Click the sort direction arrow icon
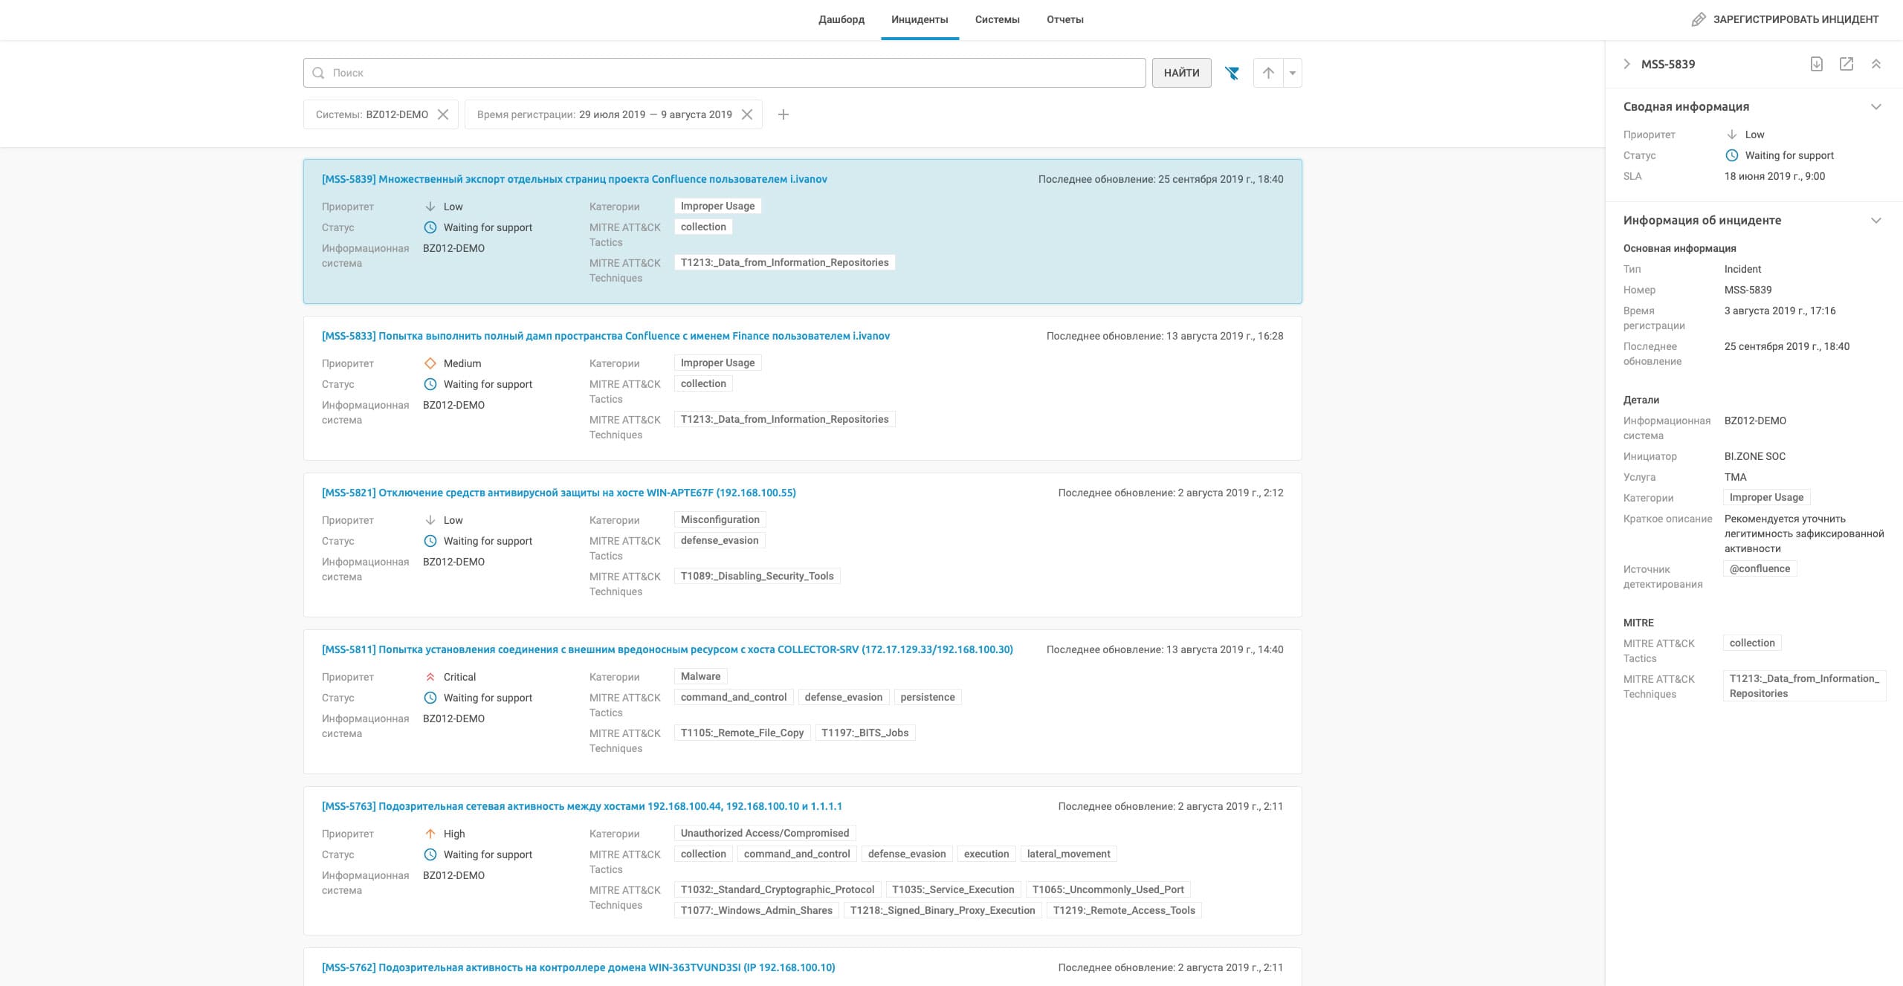This screenshot has width=1903, height=986. 1268,73
